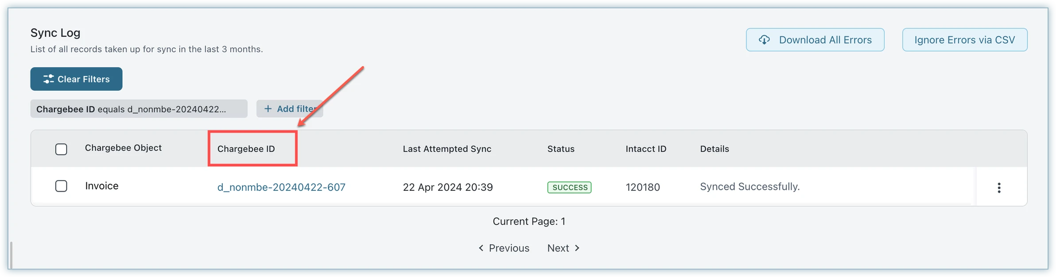Go to Next page via right chevron
The height and width of the screenshot is (277, 1056).
pos(577,248)
